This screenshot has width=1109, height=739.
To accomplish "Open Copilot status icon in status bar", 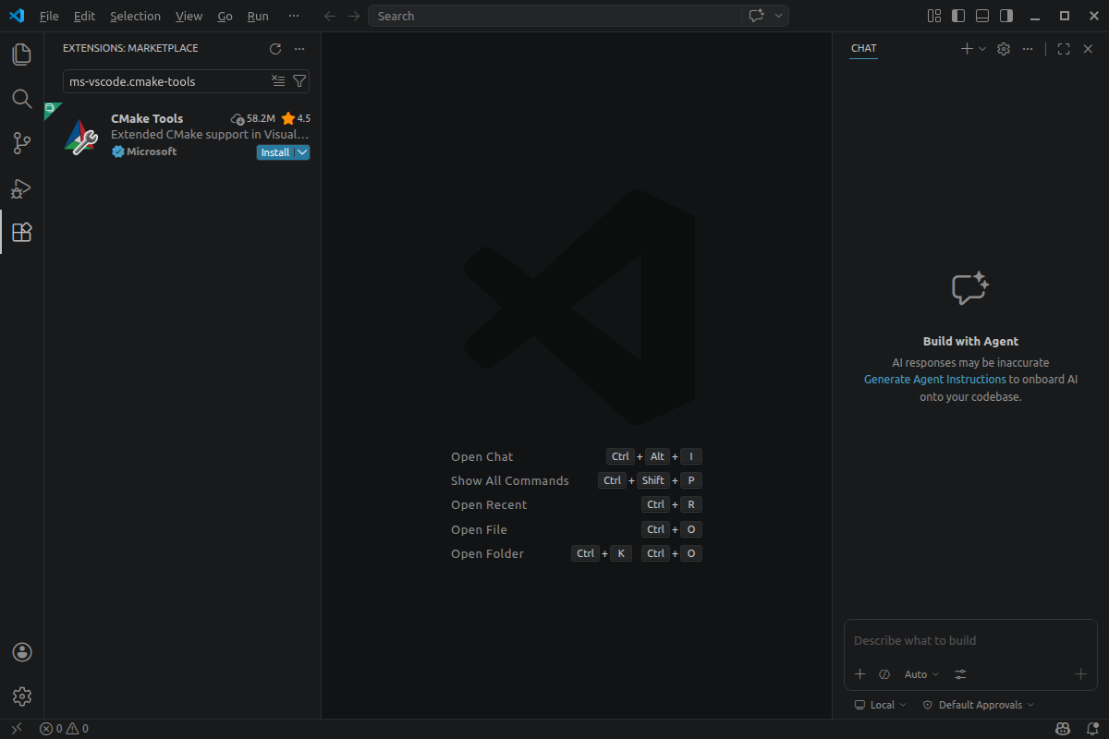I will pos(1064,729).
